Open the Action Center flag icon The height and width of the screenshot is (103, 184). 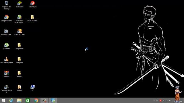[157, 100]
